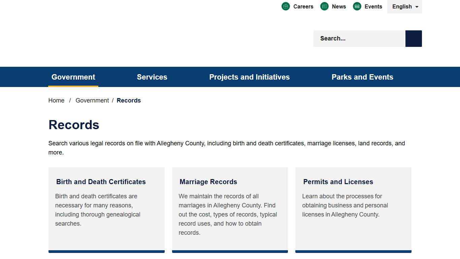460x259 pixels.
Task: Click the Events calendar icon
Action: [357, 6]
